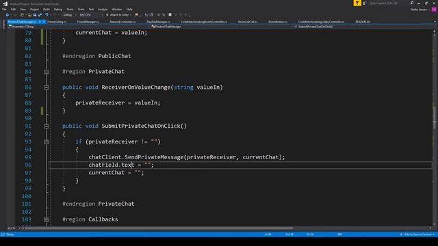This screenshot has height=246, width=438.
Task: Click the Visual Studio logo icon
Action: pyautogui.click(x=5, y=3)
